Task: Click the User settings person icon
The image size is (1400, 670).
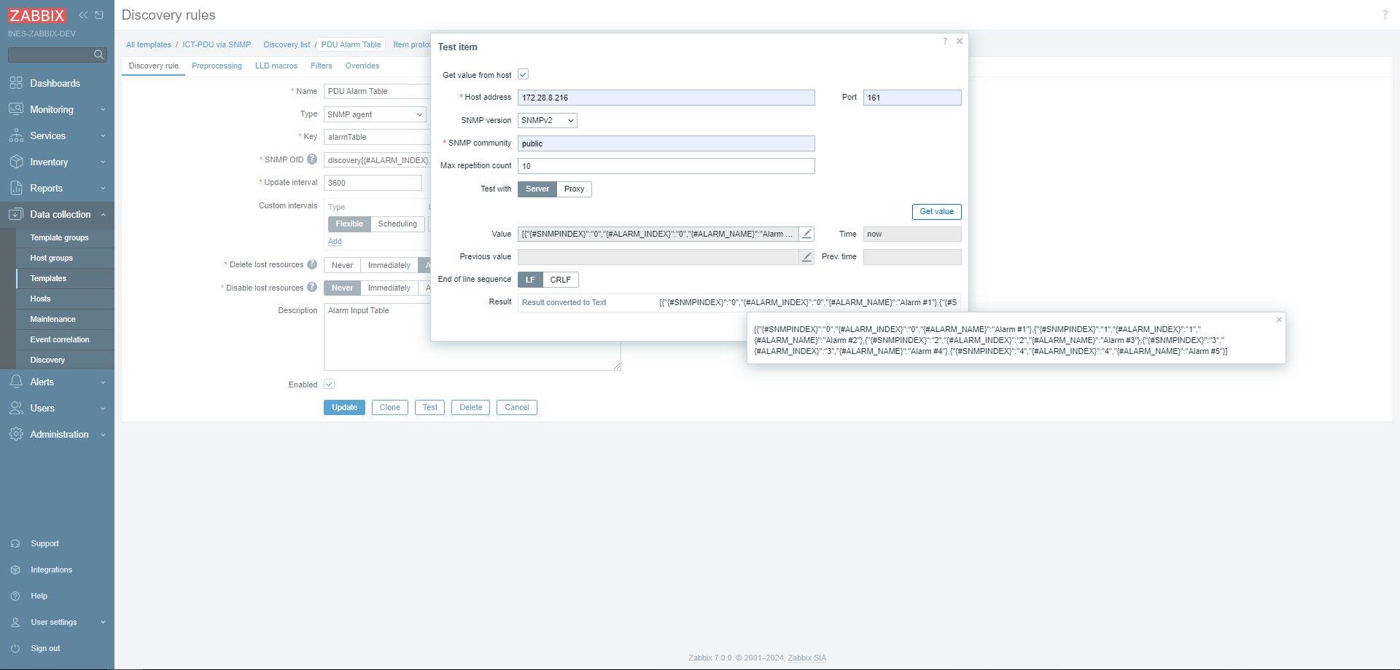Action: point(15,622)
